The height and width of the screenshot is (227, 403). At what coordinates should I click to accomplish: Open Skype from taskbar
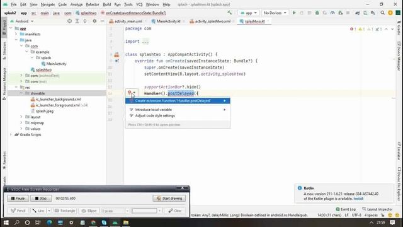coord(104,223)
